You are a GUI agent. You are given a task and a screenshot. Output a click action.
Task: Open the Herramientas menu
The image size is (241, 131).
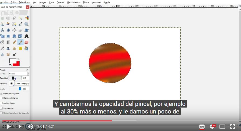(x=74, y=2)
